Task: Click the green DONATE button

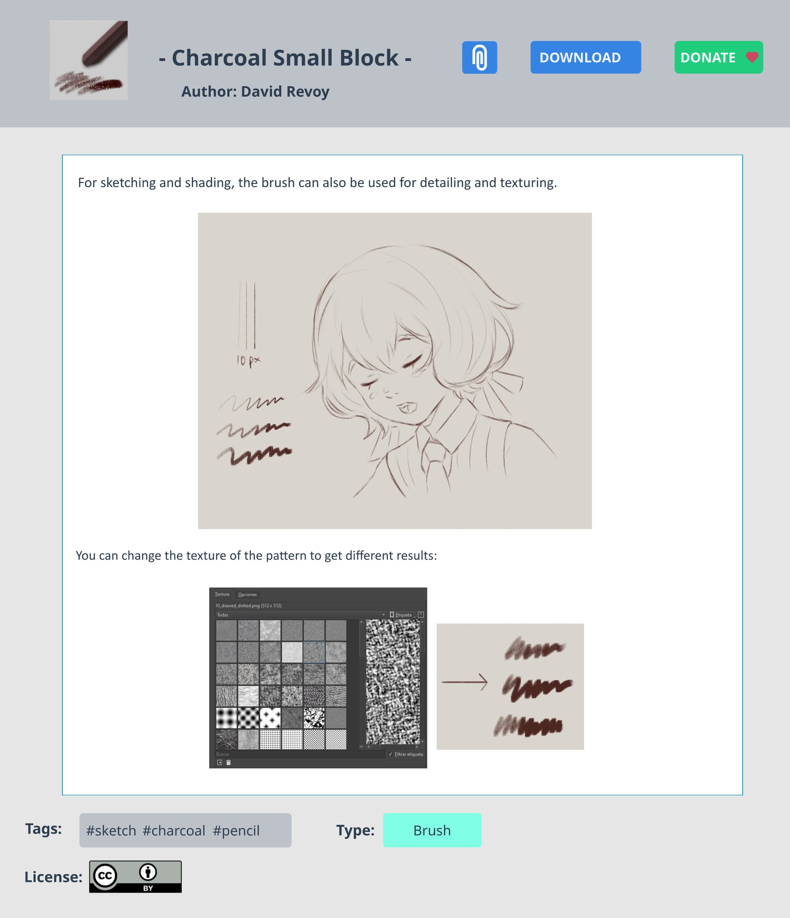Action: (x=719, y=58)
